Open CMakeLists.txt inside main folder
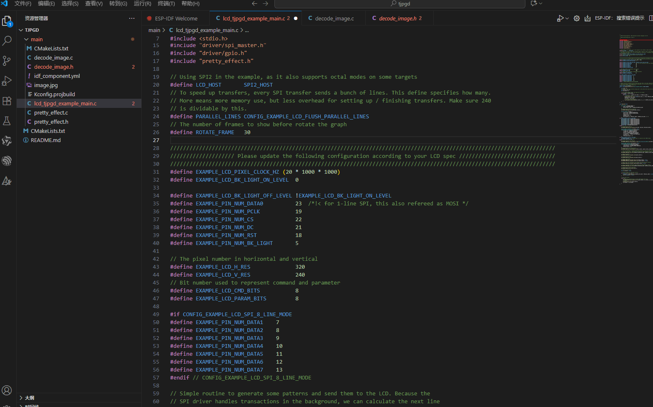Screen dimensions: 653x407 [79, 48]
